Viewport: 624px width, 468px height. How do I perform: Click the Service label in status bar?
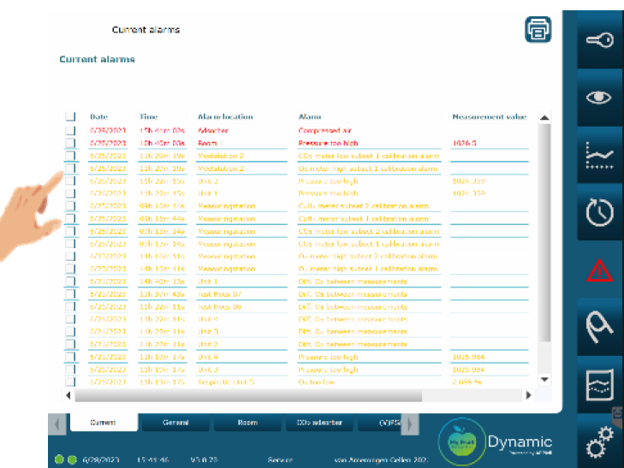[280, 459]
